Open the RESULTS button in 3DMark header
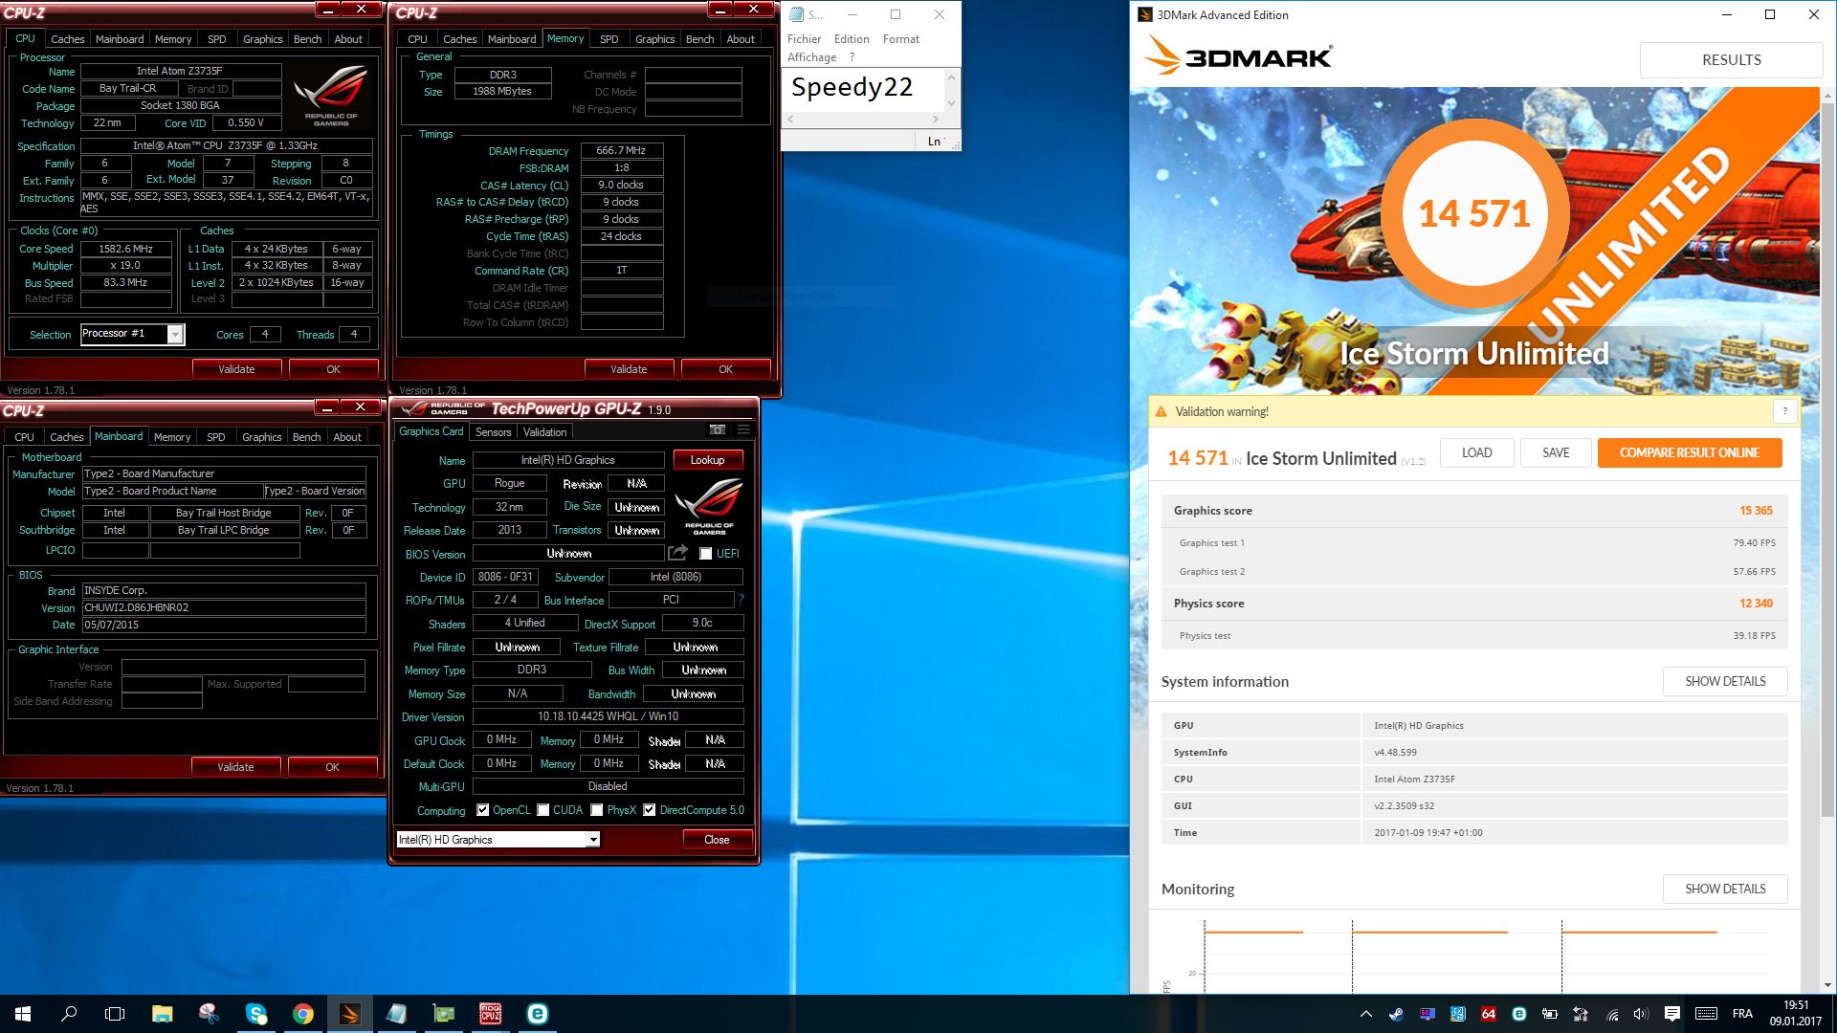The image size is (1837, 1033). coord(1731,59)
